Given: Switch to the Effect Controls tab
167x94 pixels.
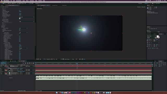Looking at the screenshot, I should click(13, 5).
